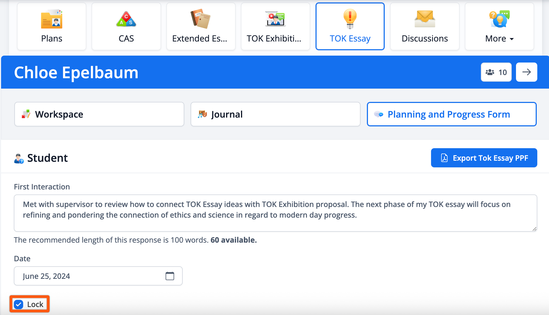Click inside the First Interaction text area
This screenshot has width=549, height=315.
tap(275, 213)
